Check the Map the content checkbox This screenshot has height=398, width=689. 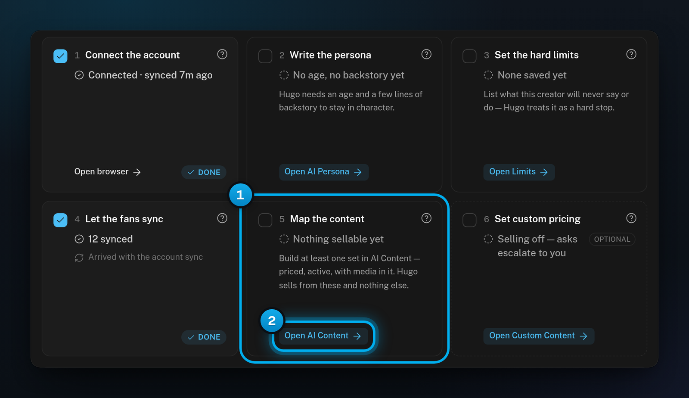(265, 220)
